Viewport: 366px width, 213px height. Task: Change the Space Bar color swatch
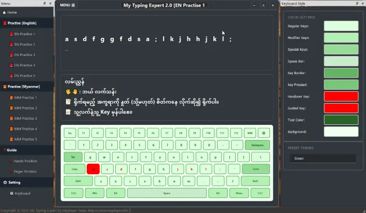click(x=341, y=61)
